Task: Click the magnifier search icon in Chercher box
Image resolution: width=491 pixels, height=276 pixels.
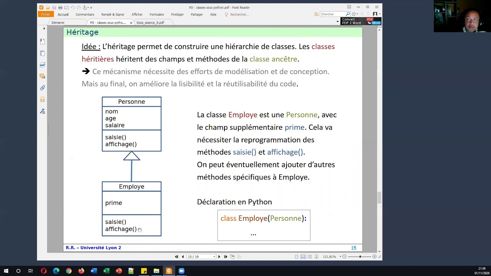Action: point(348,14)
